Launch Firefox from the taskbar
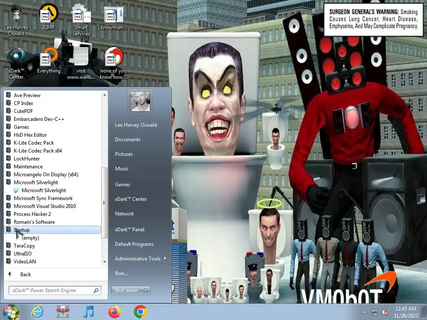Image resolution: width=427 pixels, height=320 pixels. 114,312
